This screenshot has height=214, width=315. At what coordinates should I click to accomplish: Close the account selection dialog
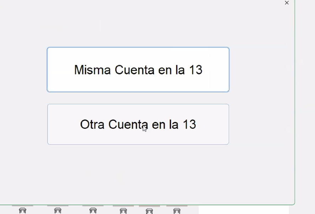(287, 3)
